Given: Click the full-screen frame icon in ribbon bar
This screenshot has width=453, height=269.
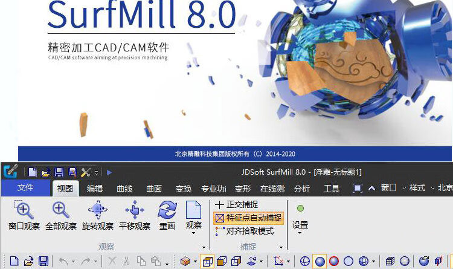Looking at the screenshot, I should (358, 189).
